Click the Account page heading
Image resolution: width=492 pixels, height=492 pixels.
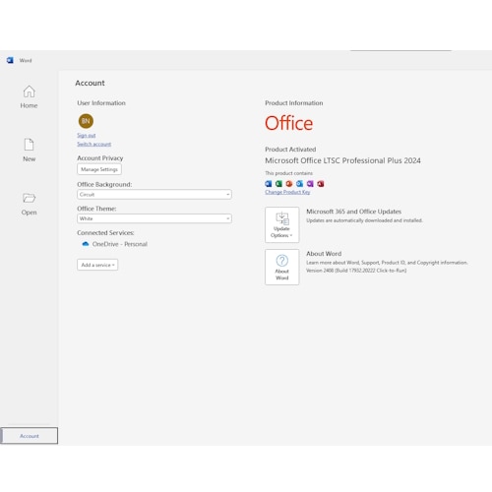90,83
